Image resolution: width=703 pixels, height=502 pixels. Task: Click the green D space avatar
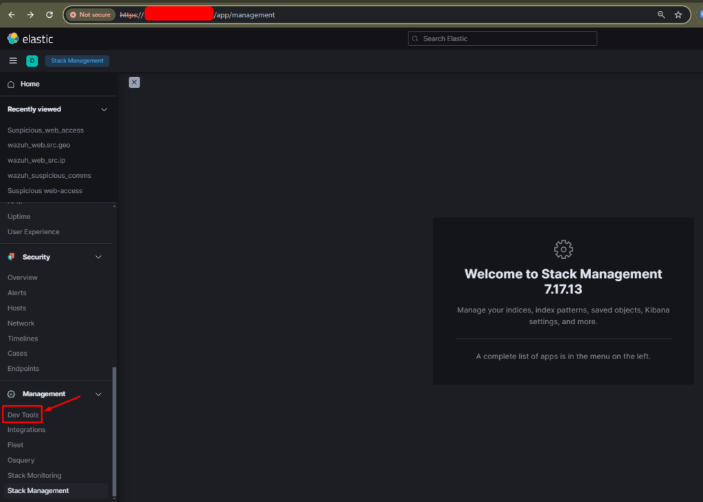click(32, 60)
